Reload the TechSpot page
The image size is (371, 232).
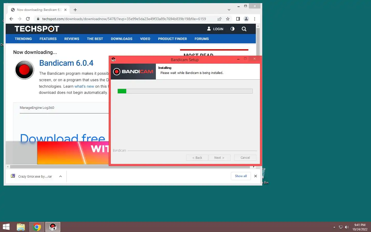point(28,19)
